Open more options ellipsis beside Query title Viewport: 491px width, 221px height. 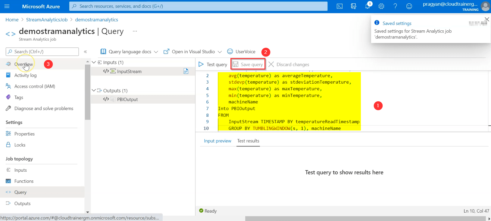(x=135, y=31)
